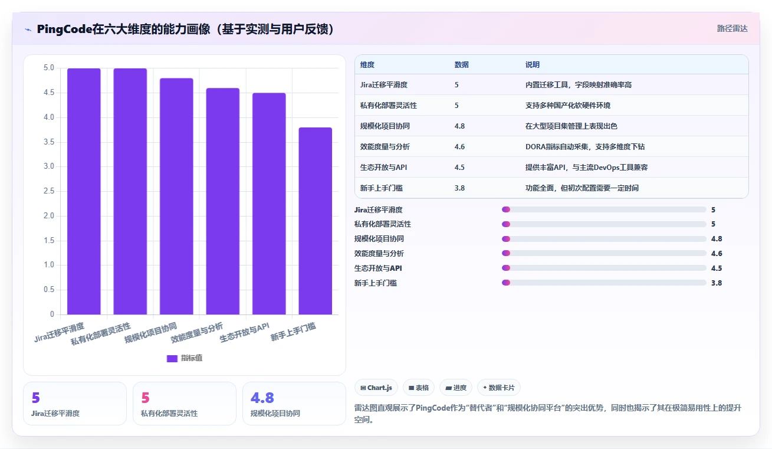The height and width of the screenshot is (449, 772).
Task: Click the 效能度量与分析 x-axis label
Action: click(x=197, y=333)
